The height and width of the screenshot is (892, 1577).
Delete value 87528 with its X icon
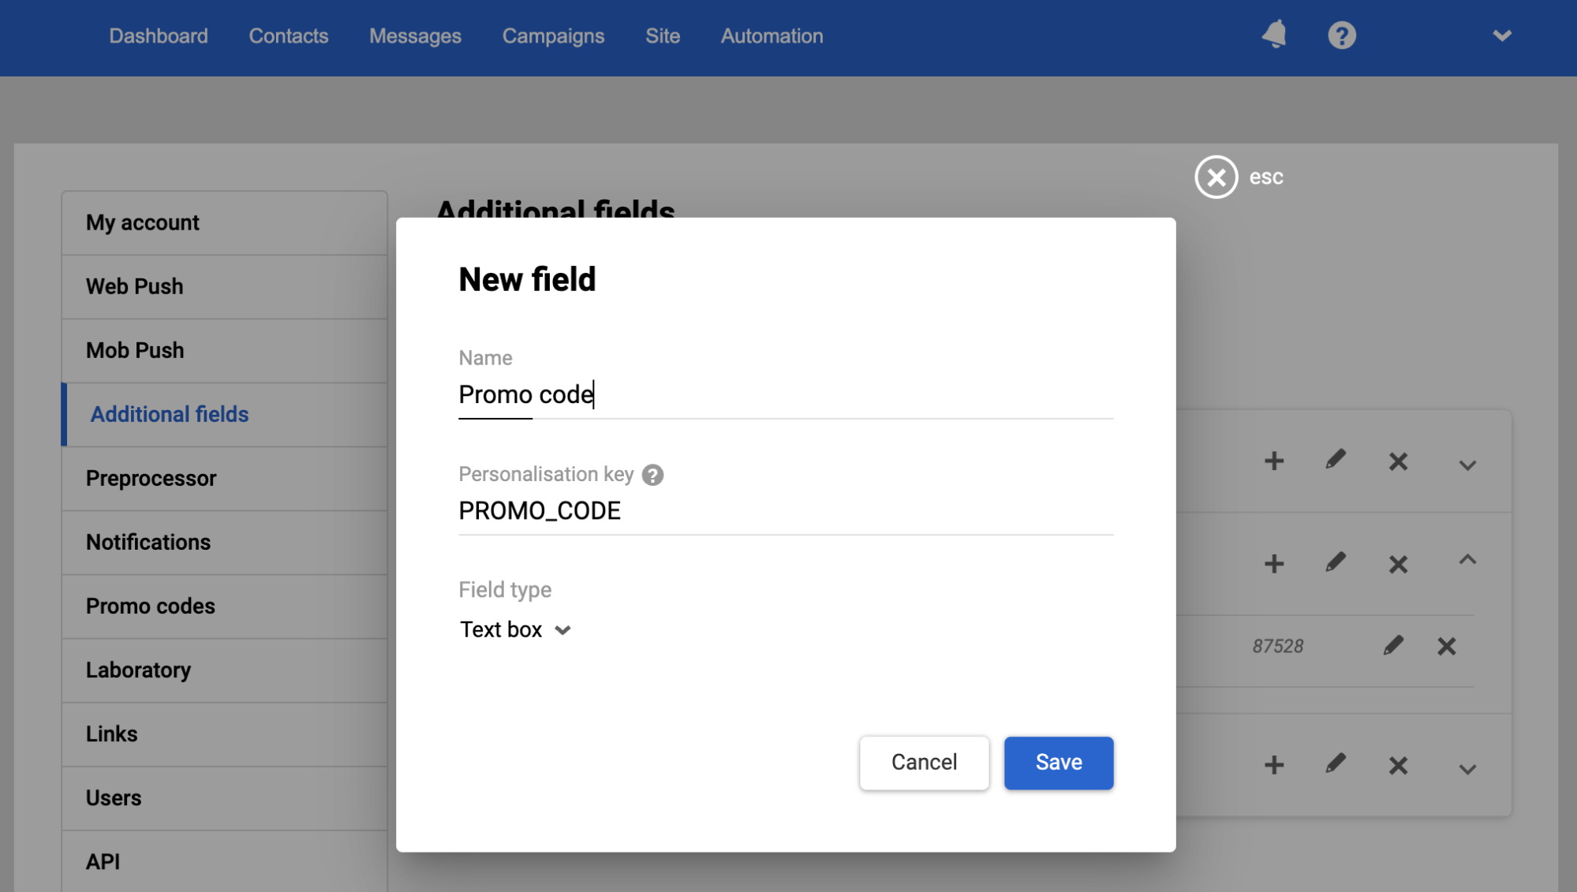1446,646
